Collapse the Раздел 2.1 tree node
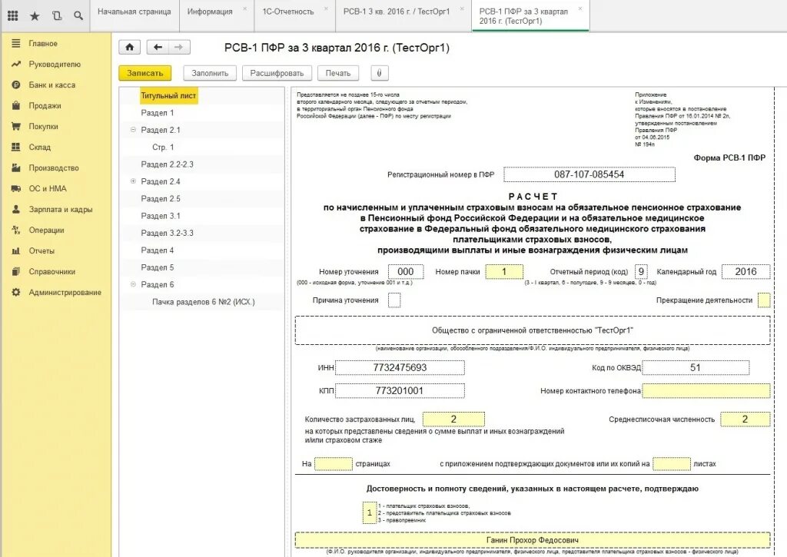Screen dimensions: 787x557 (x=133, y=130)
